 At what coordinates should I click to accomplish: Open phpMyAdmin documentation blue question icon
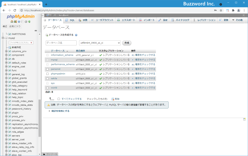coord(19,22)
